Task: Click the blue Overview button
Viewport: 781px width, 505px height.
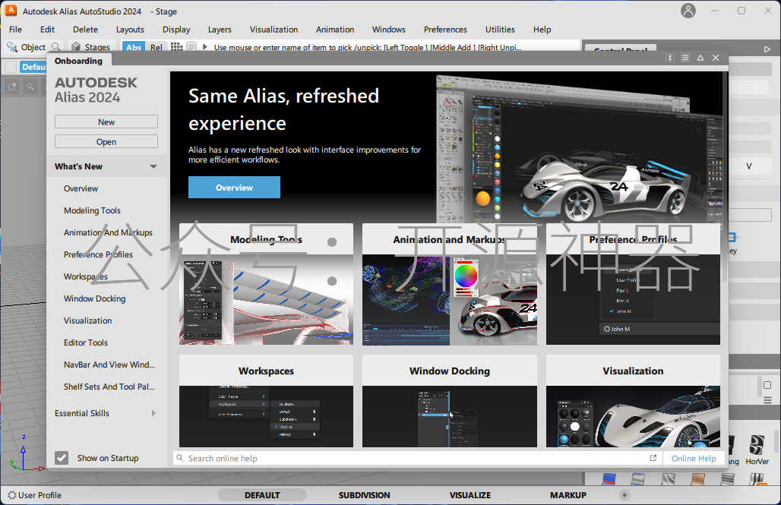Action: pyautogui.click(x=234, y=188)
